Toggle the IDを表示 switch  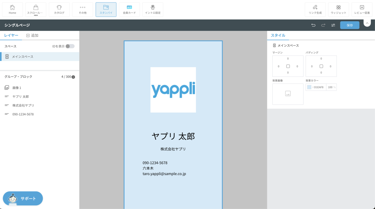click(70, 46)
